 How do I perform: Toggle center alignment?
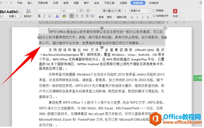point(77,16)
